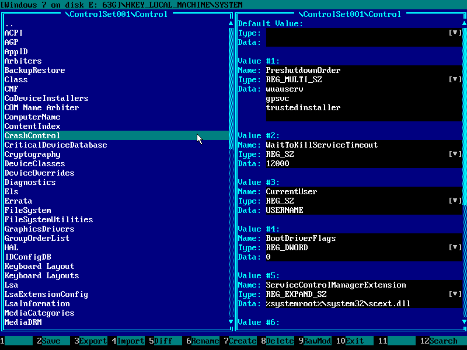The height and width of the screenshot is (350, 467).
Task: Open the type dropdown for CurrentUser
Action: point(455,201)
